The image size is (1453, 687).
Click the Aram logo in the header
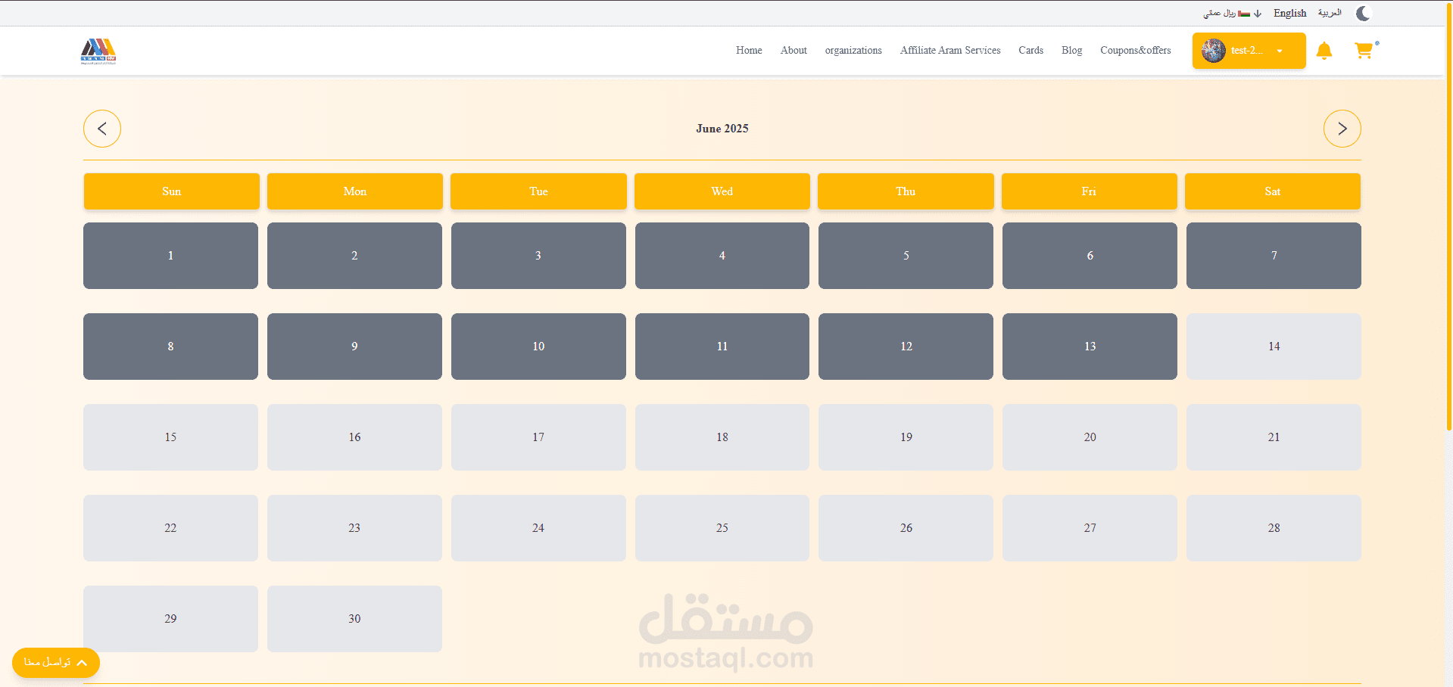pyautogui.click(x=98, y=51)
